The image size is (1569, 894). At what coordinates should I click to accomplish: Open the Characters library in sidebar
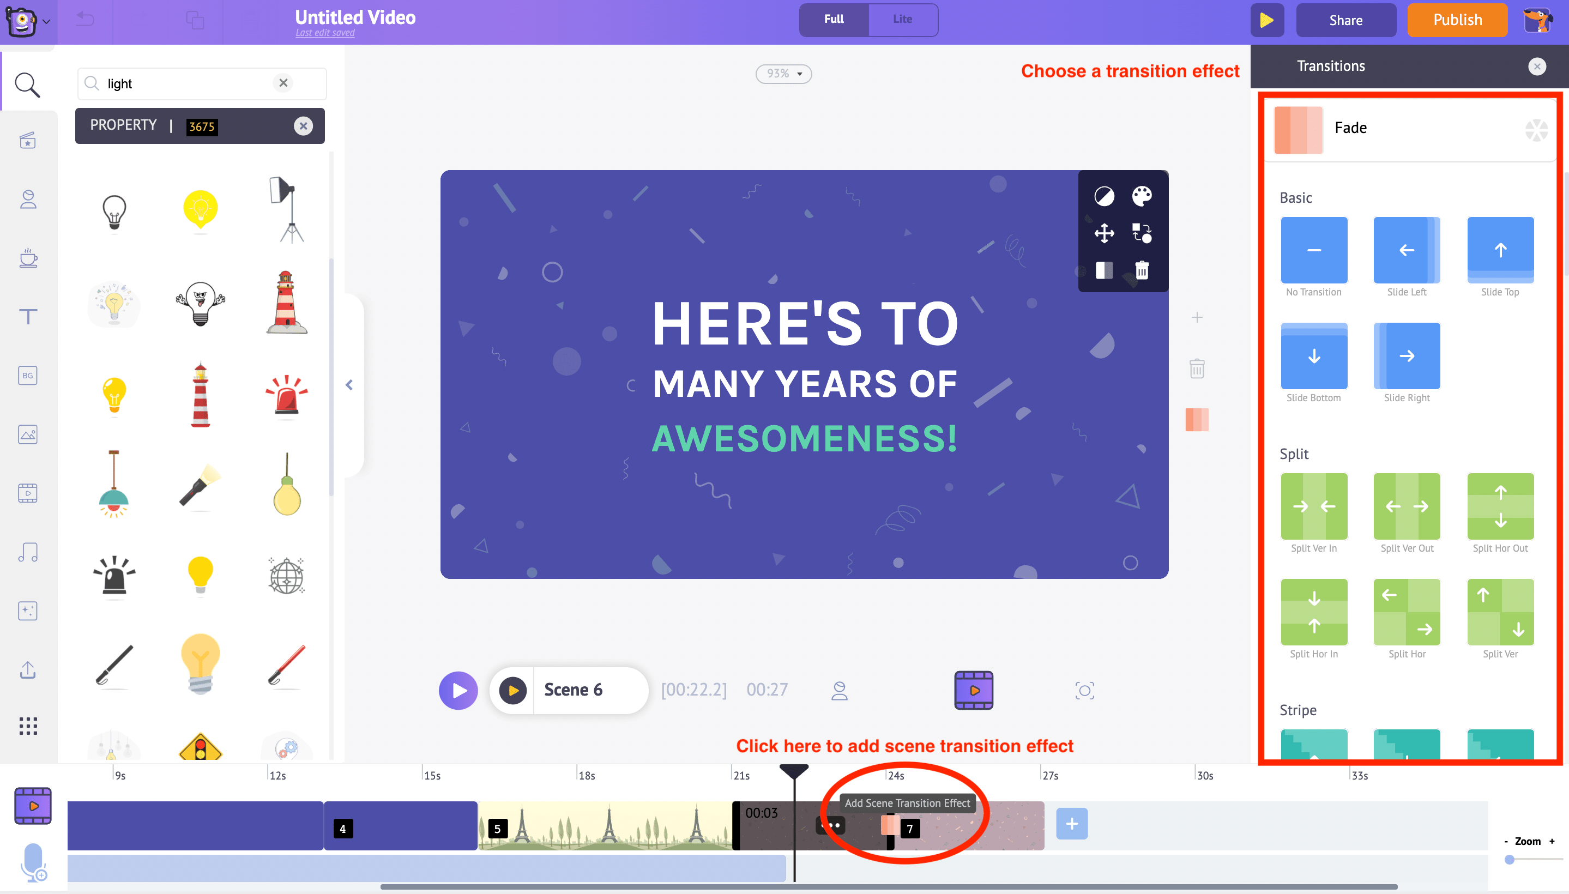click(28, 199)
